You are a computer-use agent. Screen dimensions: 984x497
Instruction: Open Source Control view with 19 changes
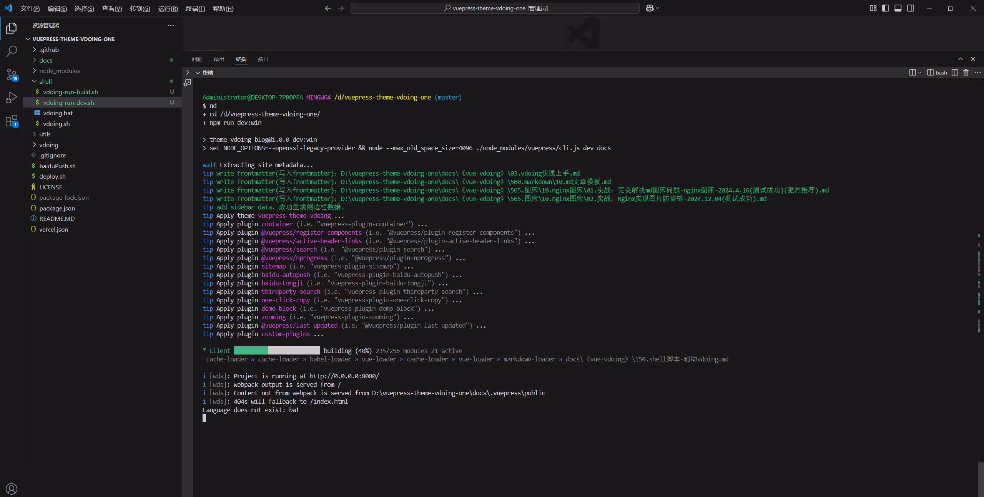12,75
